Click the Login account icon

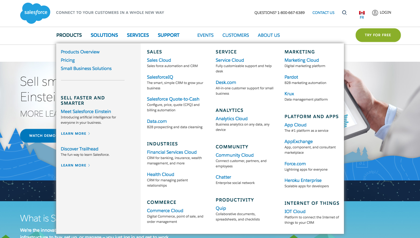[x=375, y=12]
